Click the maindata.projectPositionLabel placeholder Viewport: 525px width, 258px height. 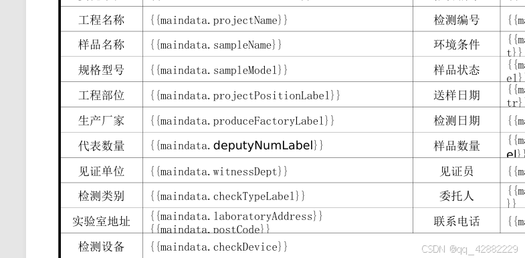[245, 95]
